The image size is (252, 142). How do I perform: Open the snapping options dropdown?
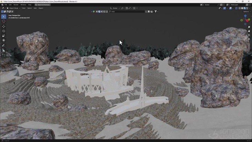(x=130, y=8)
